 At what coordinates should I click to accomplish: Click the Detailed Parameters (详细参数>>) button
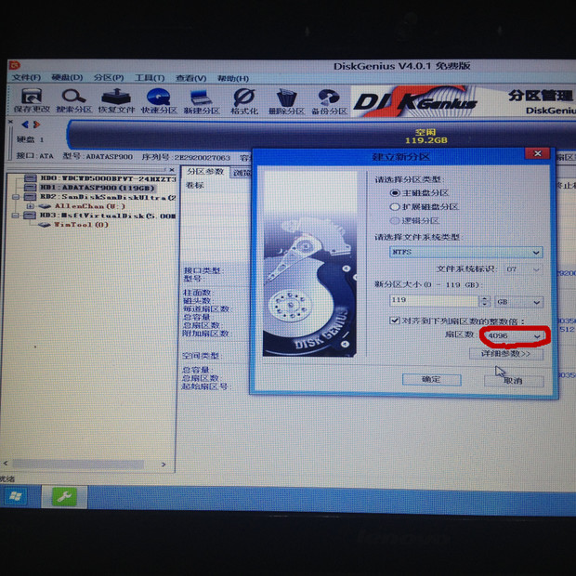click(x=506, y=354)
